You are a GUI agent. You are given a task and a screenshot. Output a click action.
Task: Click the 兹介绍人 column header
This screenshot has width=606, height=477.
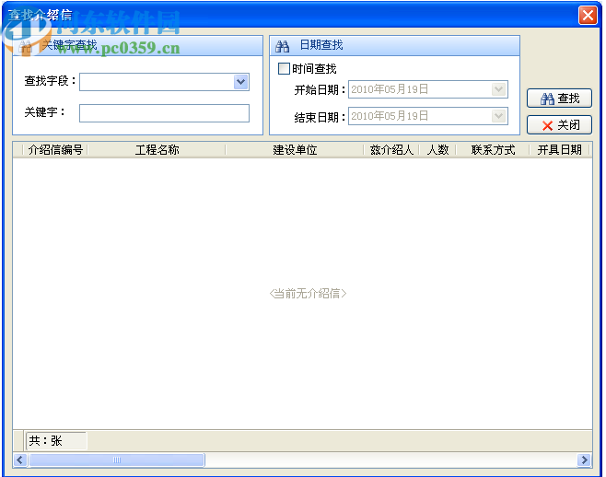391,149
